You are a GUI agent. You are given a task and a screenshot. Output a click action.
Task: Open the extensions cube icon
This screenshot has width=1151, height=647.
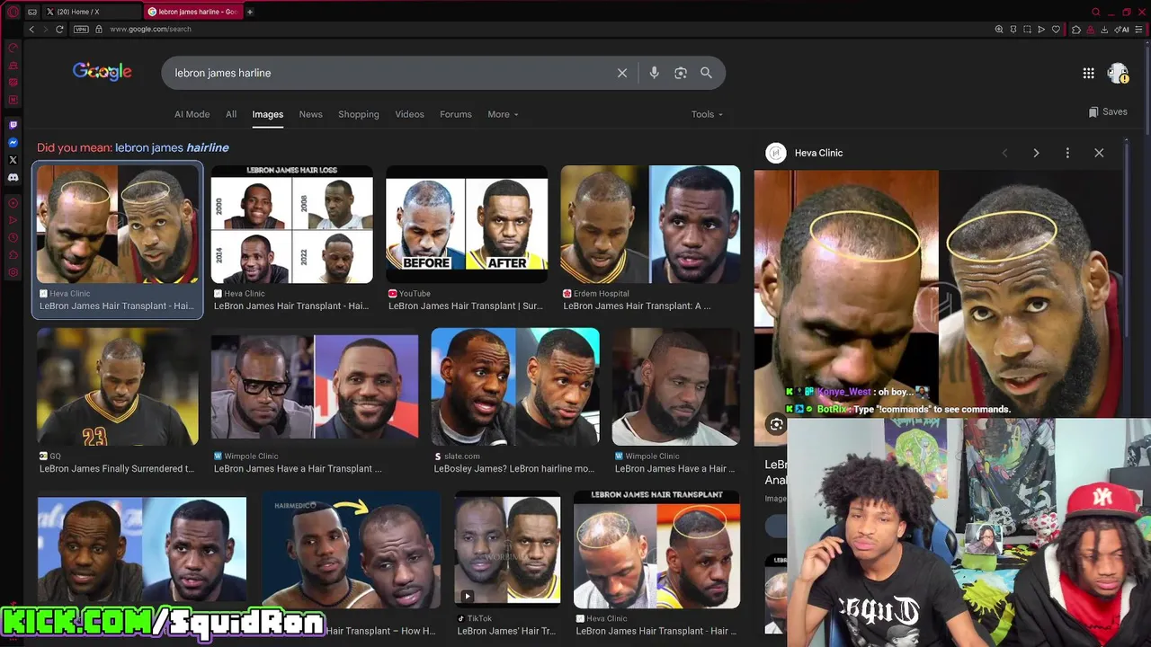click(x=1076, y=29)
